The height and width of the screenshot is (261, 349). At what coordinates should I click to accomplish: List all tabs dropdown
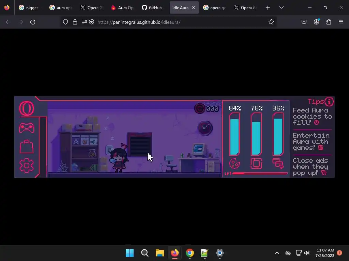[281, 8]
